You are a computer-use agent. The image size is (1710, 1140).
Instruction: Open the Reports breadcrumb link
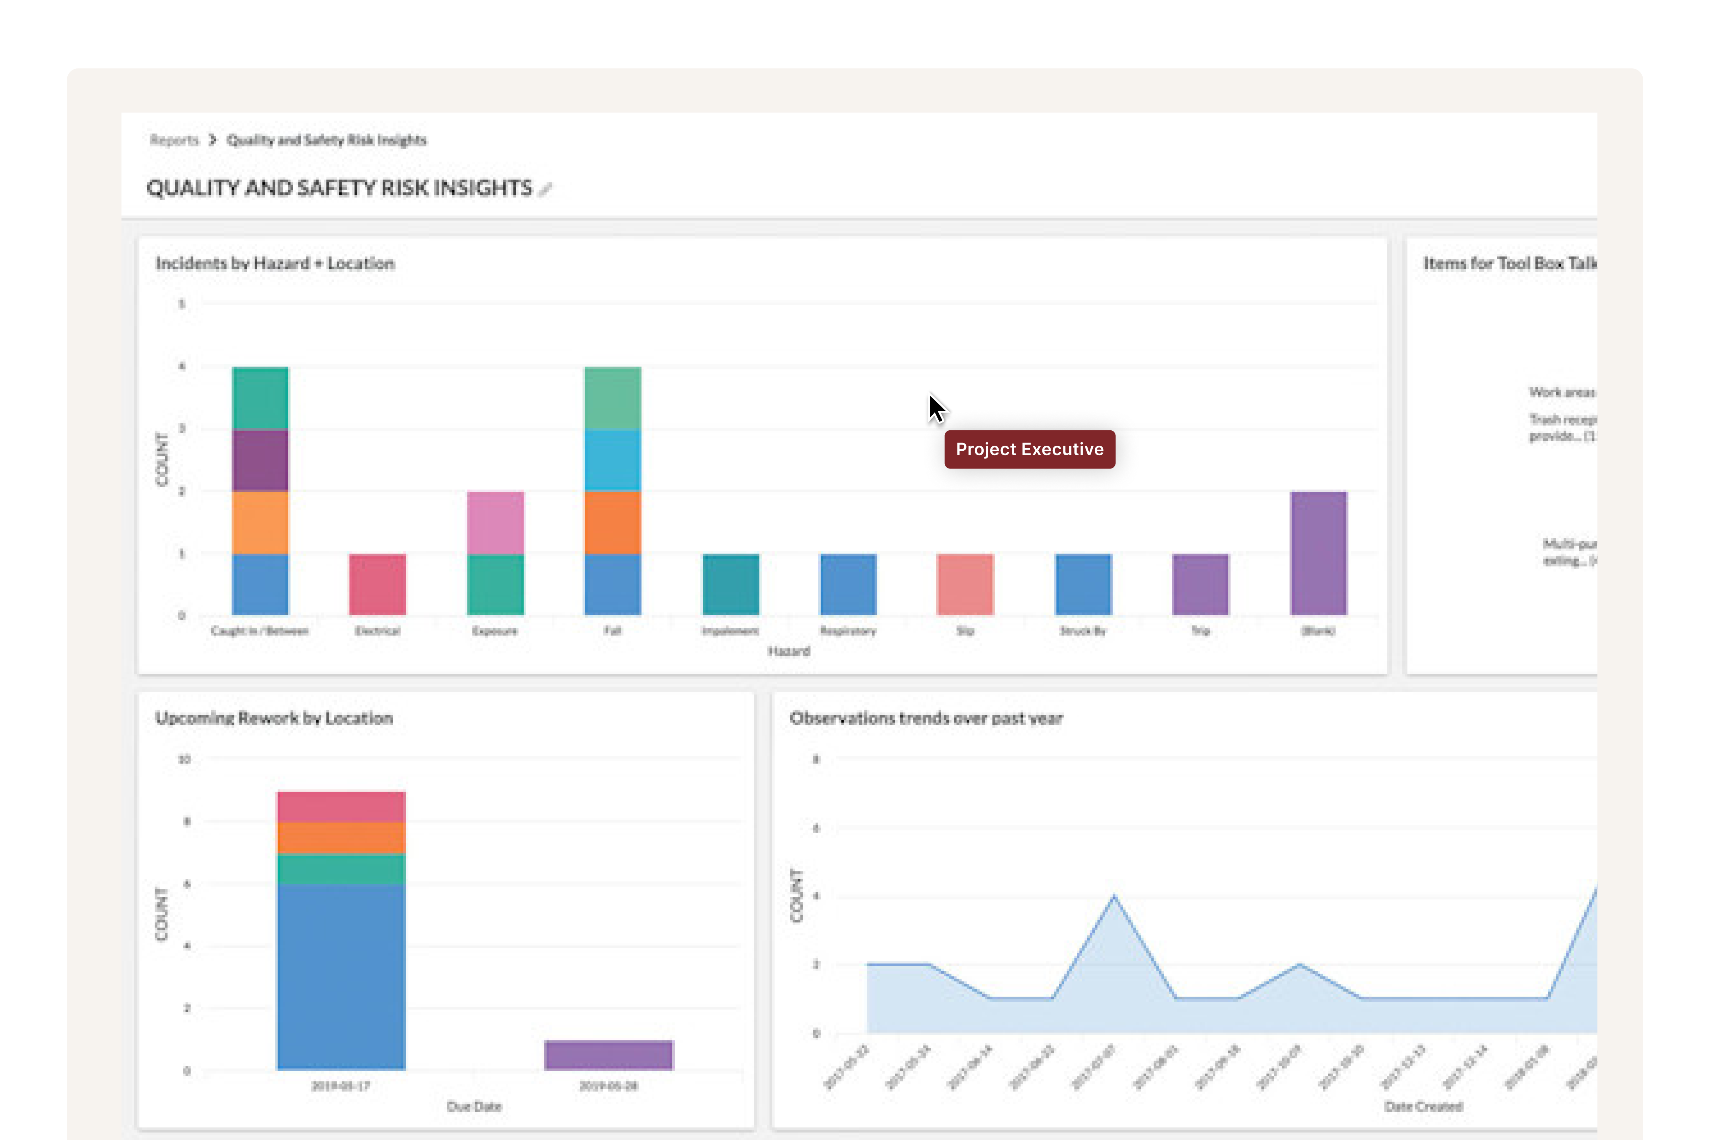point(174,140)
